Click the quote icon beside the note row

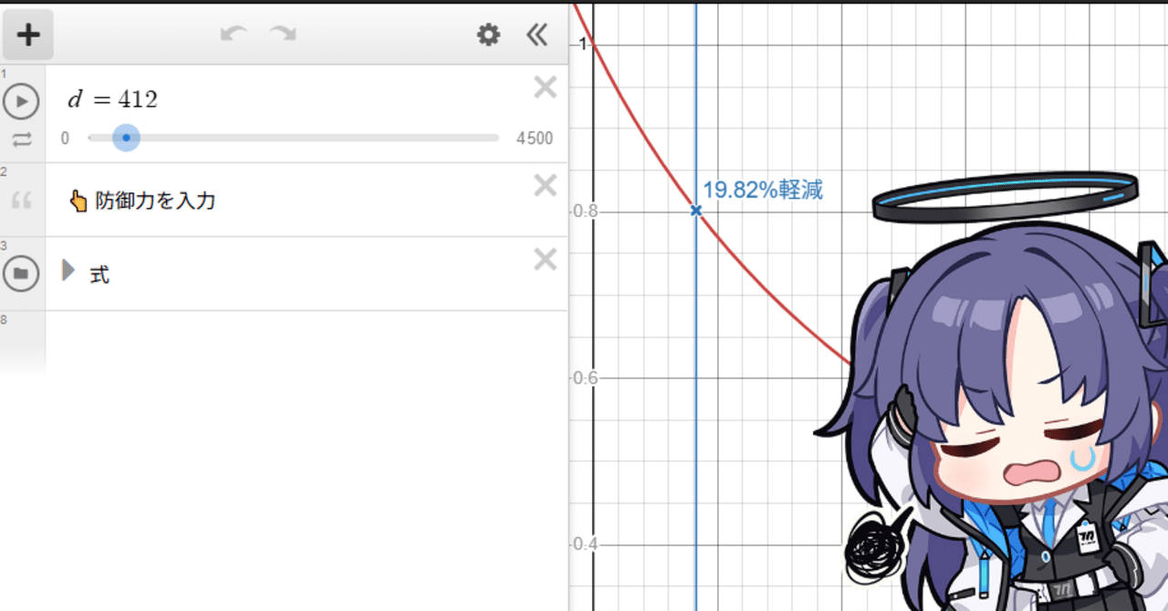(22, 202)
